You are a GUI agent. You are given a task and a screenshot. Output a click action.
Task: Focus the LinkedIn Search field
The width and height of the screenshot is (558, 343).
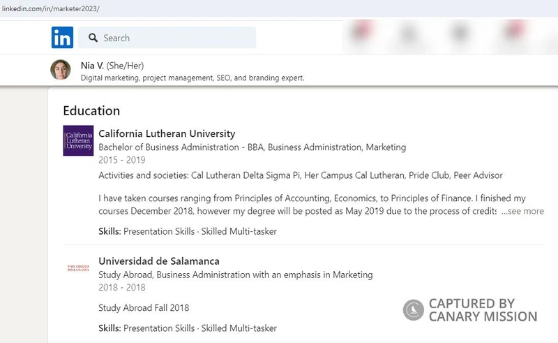167,38
